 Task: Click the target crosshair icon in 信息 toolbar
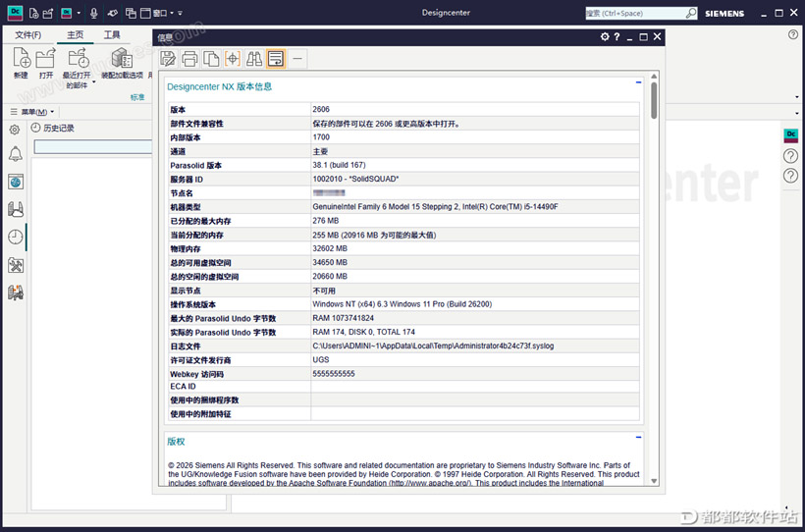(x=233, y=59)
